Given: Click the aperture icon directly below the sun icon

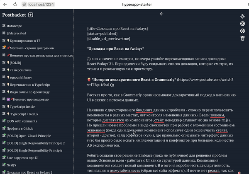Looking at the screenshot, I should (242, 24).
